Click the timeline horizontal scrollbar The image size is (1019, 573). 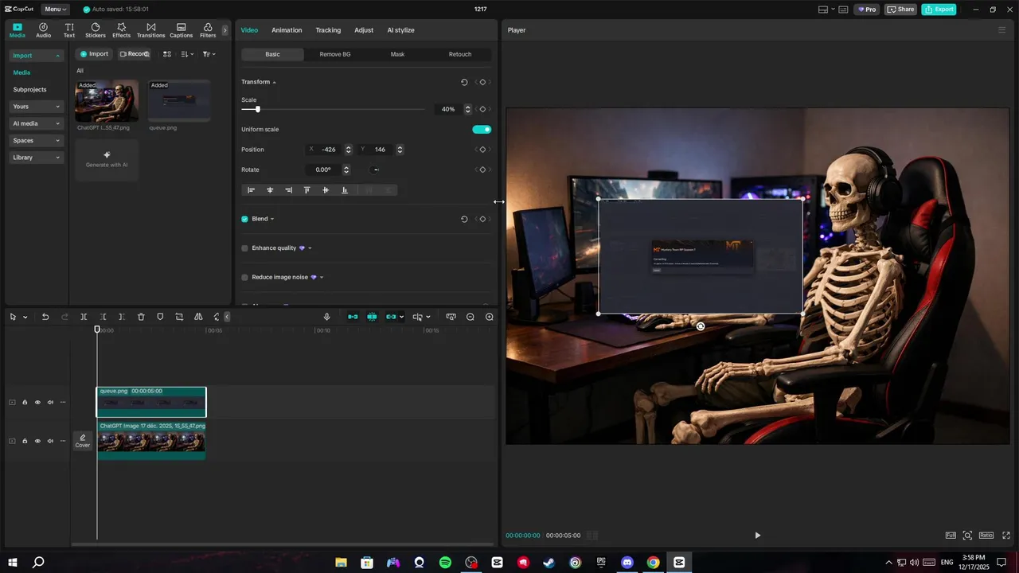(x=283, y=544)
